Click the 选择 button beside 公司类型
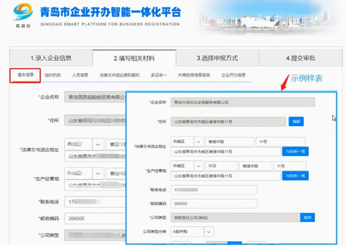This screenshot has width=346, height=245. (307, 217)
